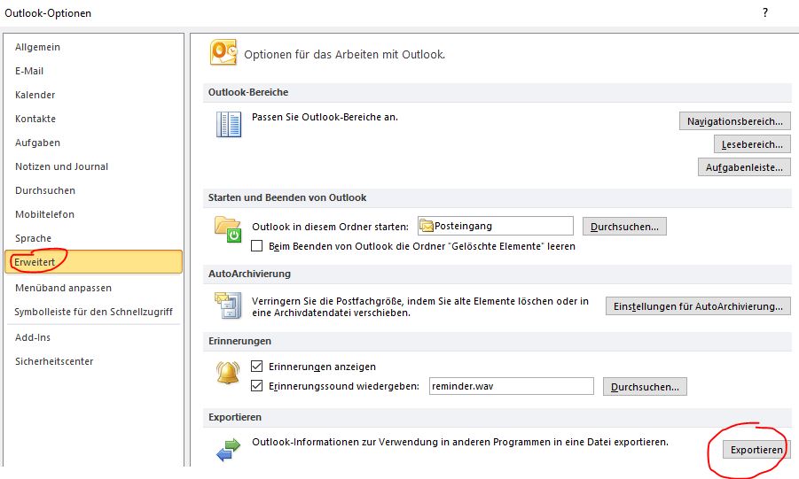Toggle Erinnerungssound wiedergeben checkbox

257,386
